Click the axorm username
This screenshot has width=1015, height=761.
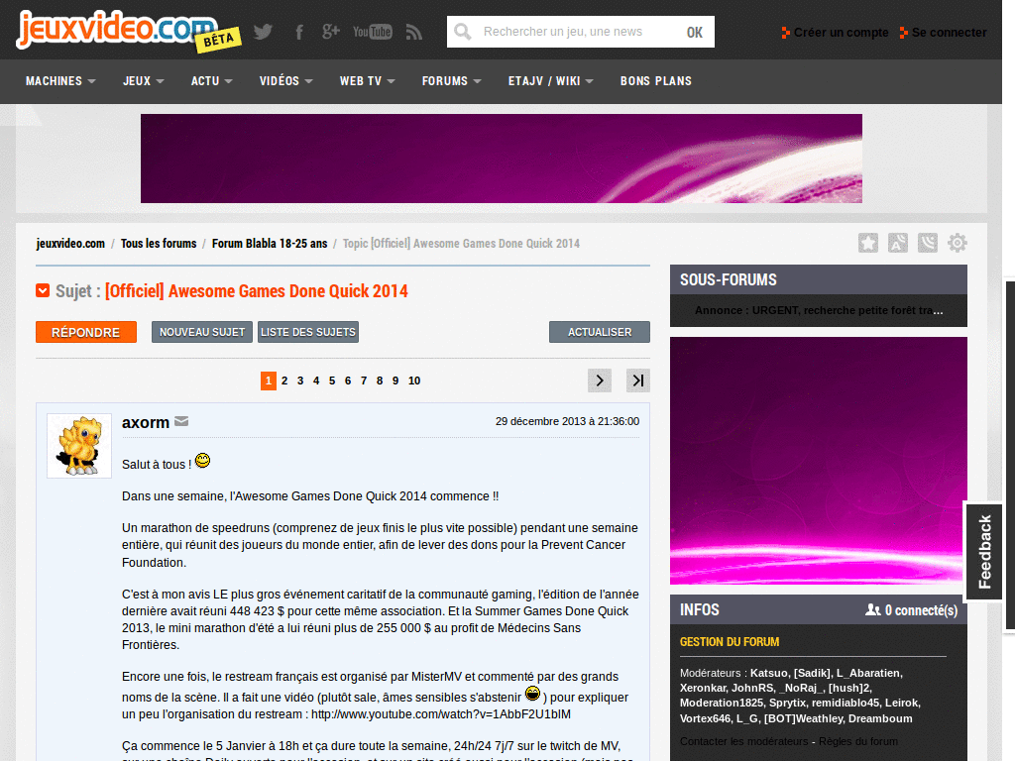(x=146, y=422)
